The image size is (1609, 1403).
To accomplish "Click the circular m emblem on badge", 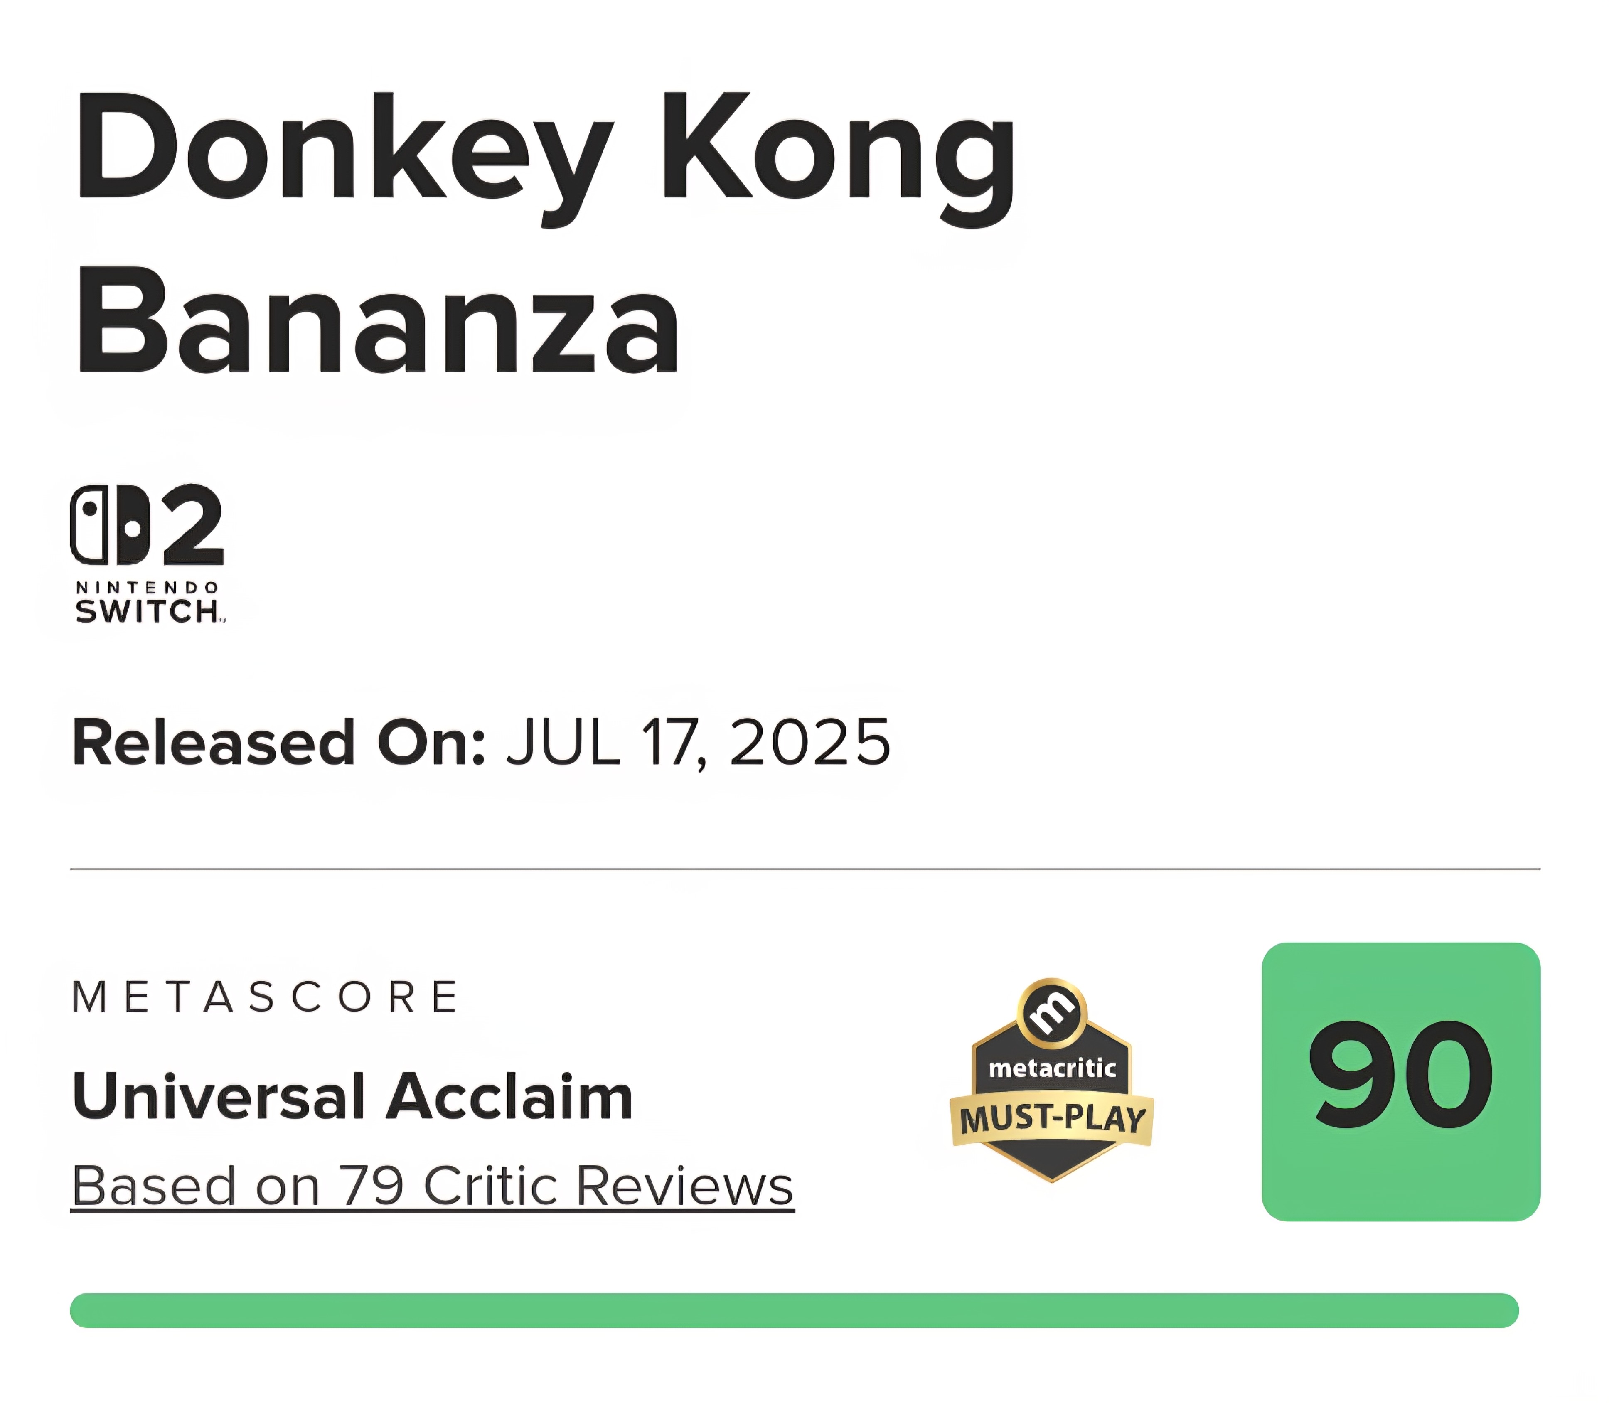I will 1051,1012.
